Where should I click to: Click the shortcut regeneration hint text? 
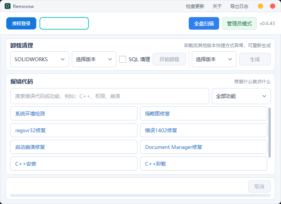click(227, 46)
